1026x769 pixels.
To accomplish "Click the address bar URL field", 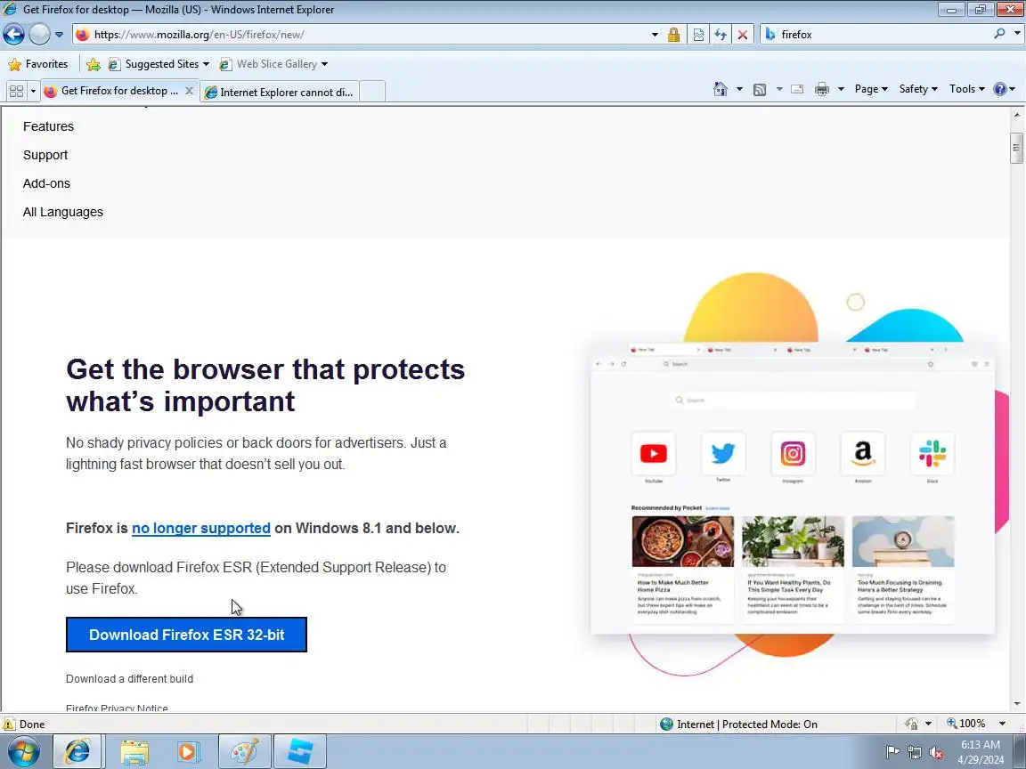I will [x=360, y=35].
